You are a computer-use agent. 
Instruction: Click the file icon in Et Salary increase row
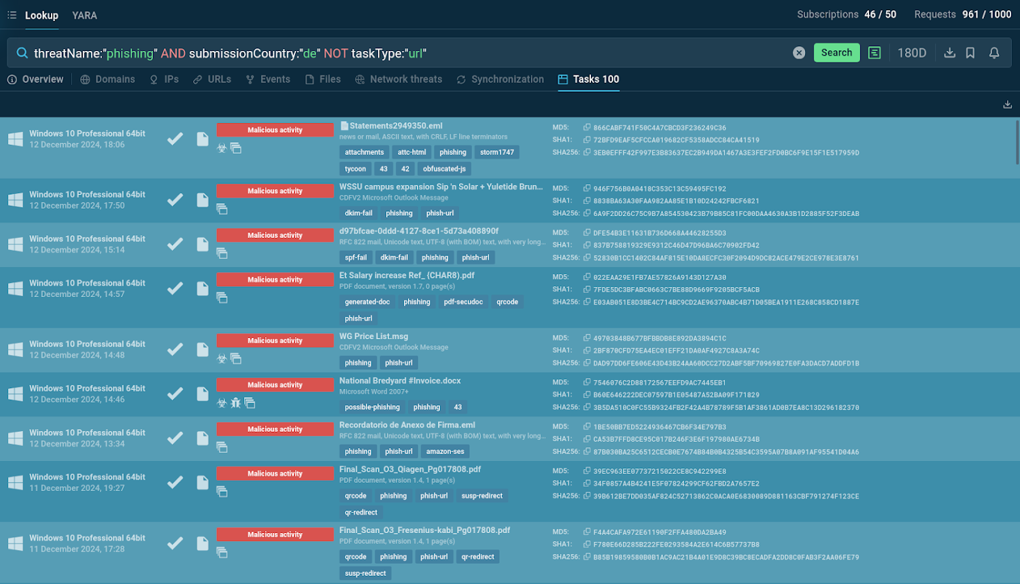(x=203, y=288)
